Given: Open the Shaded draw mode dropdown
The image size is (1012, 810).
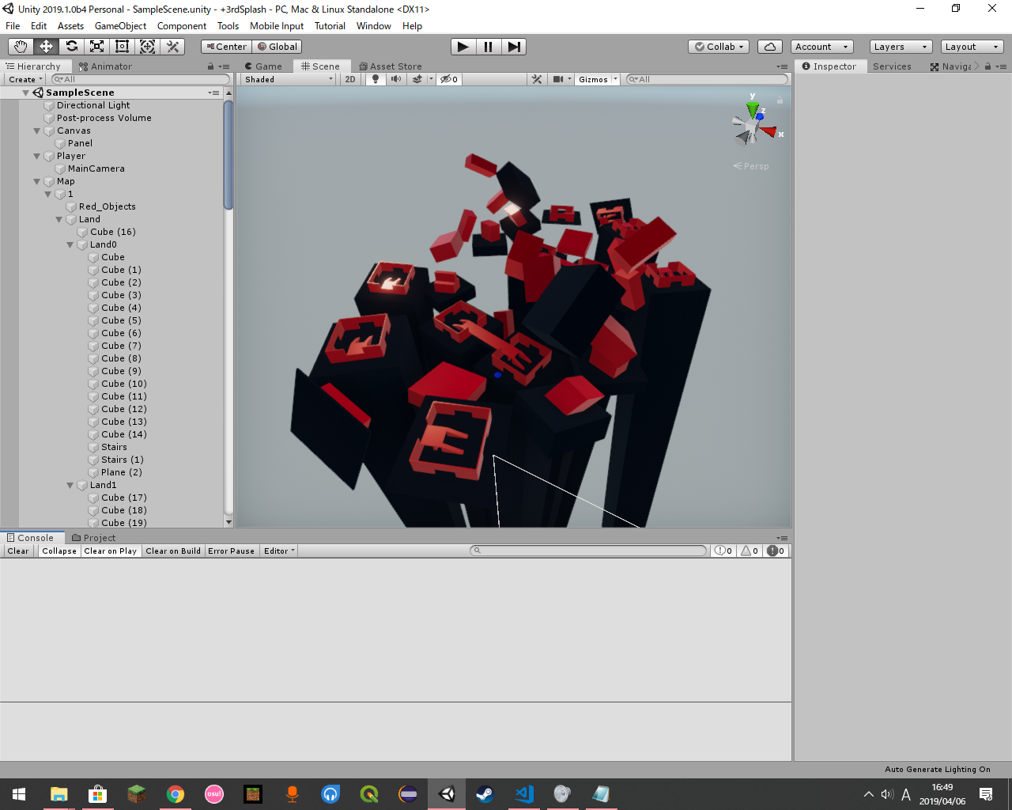Looking at the screenshot, I should 289,79.
